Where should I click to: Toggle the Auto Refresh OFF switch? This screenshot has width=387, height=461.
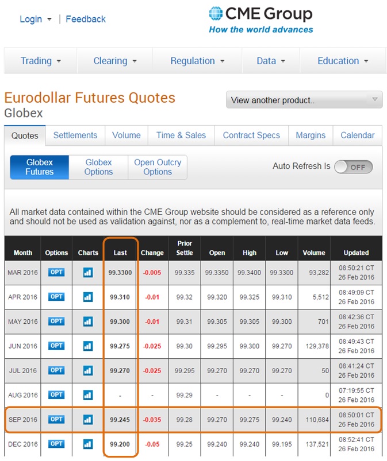pyautogui.click(x=354, y=167)
